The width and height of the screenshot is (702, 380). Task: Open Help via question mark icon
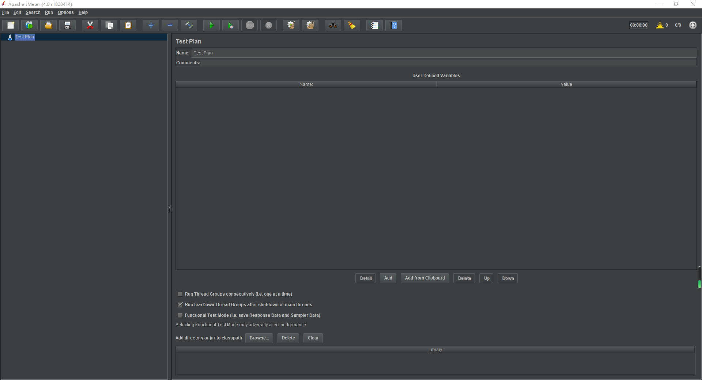tap(394, 25)
